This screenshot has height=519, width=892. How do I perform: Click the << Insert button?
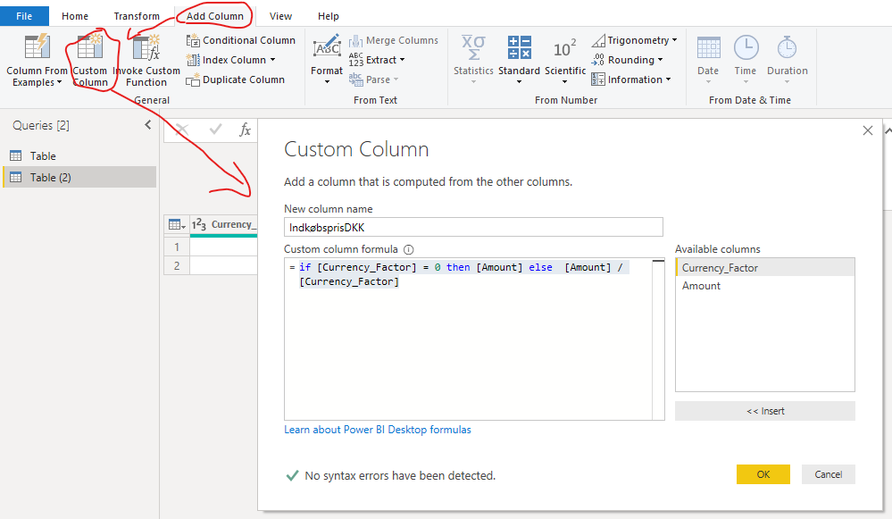(x=765, y=411)
